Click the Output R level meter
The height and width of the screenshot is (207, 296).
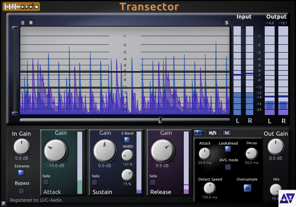click(283, 71)
